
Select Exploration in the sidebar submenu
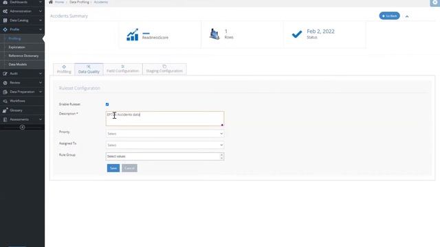(x=16, y=47)
